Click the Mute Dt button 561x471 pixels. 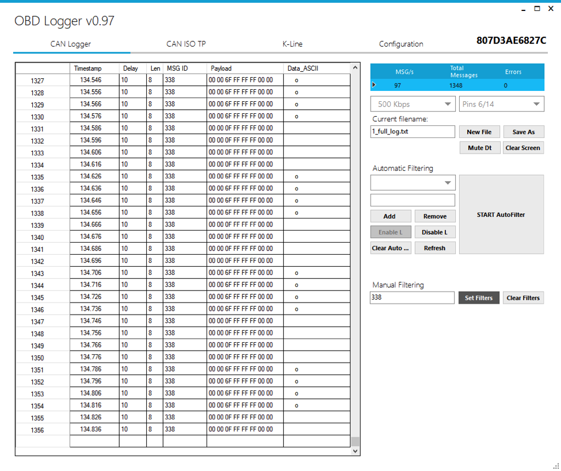480,148
